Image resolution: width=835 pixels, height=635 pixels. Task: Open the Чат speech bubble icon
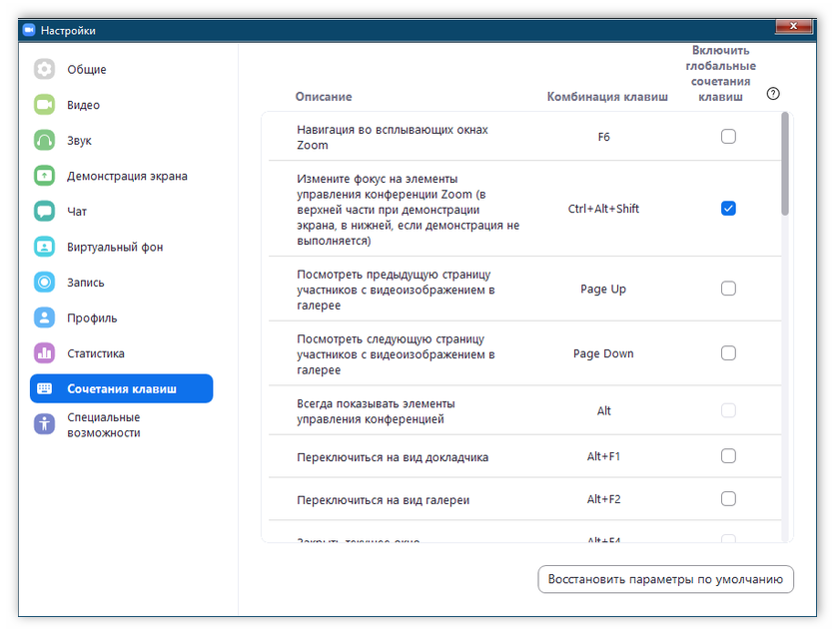coord(44,212)
